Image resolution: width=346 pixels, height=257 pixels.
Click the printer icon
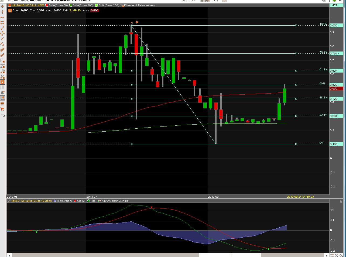click(x=2, y=104)
